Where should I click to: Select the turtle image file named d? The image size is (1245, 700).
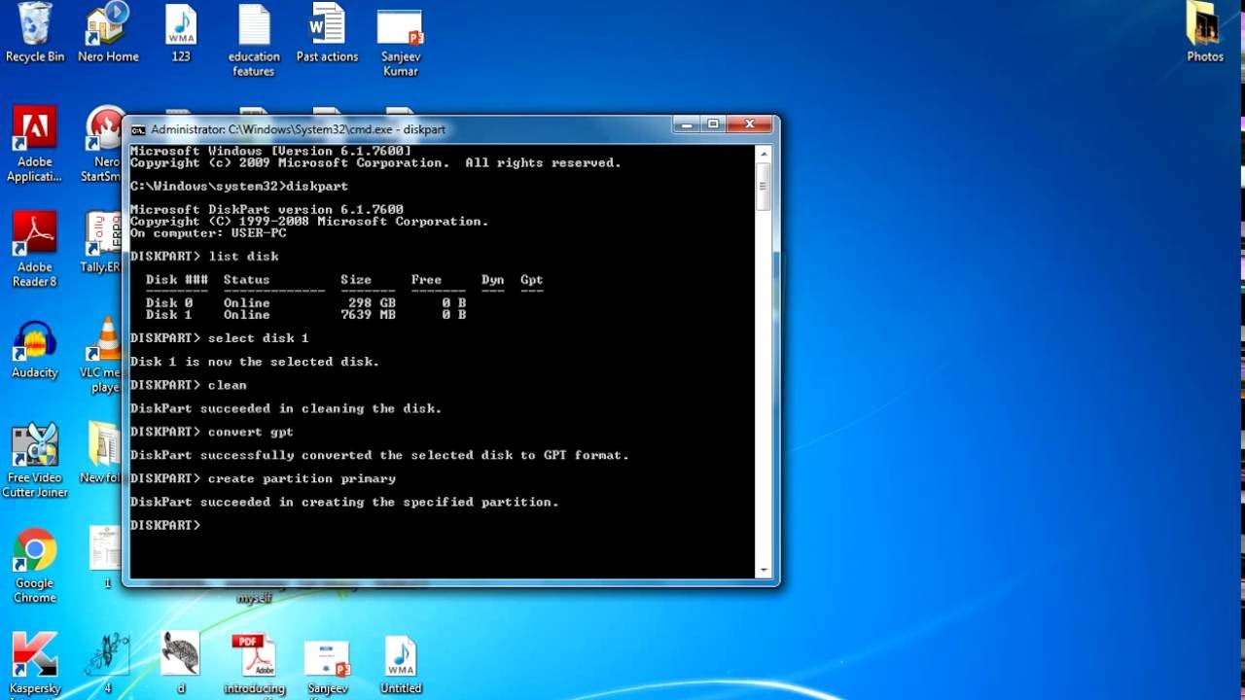point(181,665)
